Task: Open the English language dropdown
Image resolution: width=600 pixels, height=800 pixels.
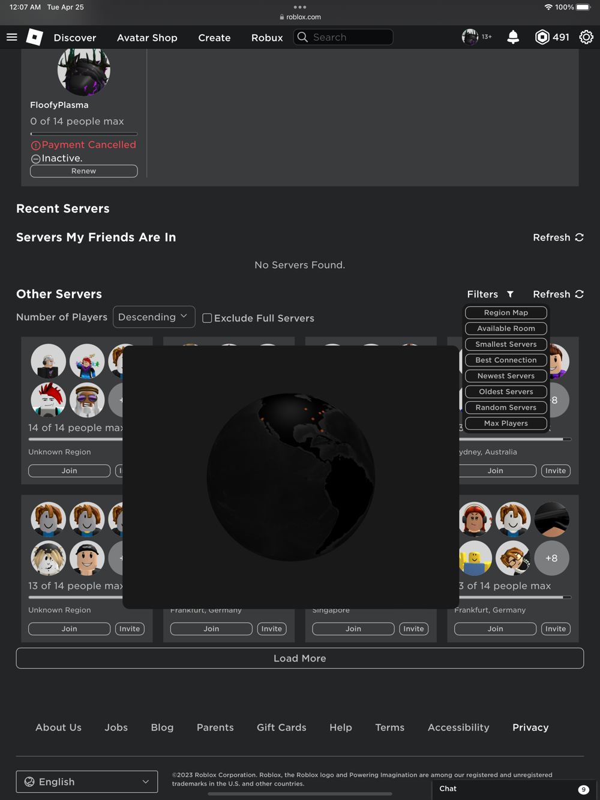Action: click(x=87, y=782)
